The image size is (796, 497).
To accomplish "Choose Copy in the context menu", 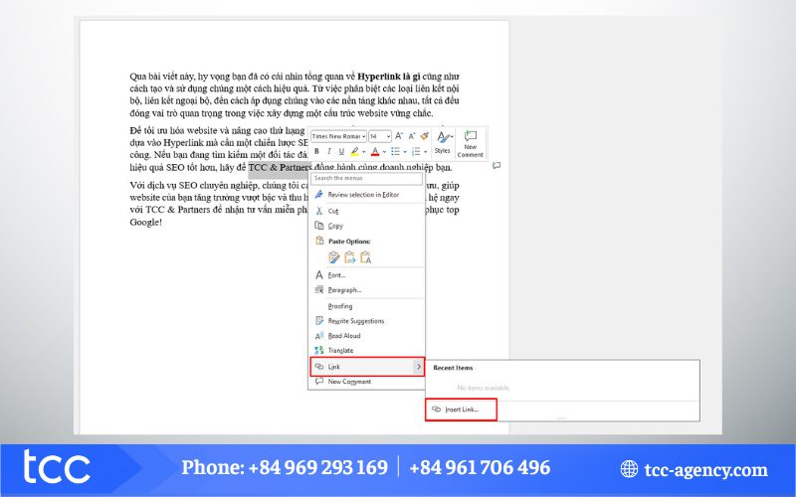I will (335, 226).
